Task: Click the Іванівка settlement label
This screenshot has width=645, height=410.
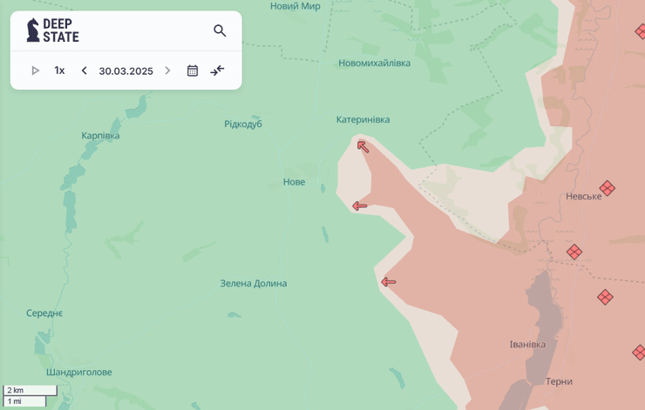Action: [x=527, y=344]
